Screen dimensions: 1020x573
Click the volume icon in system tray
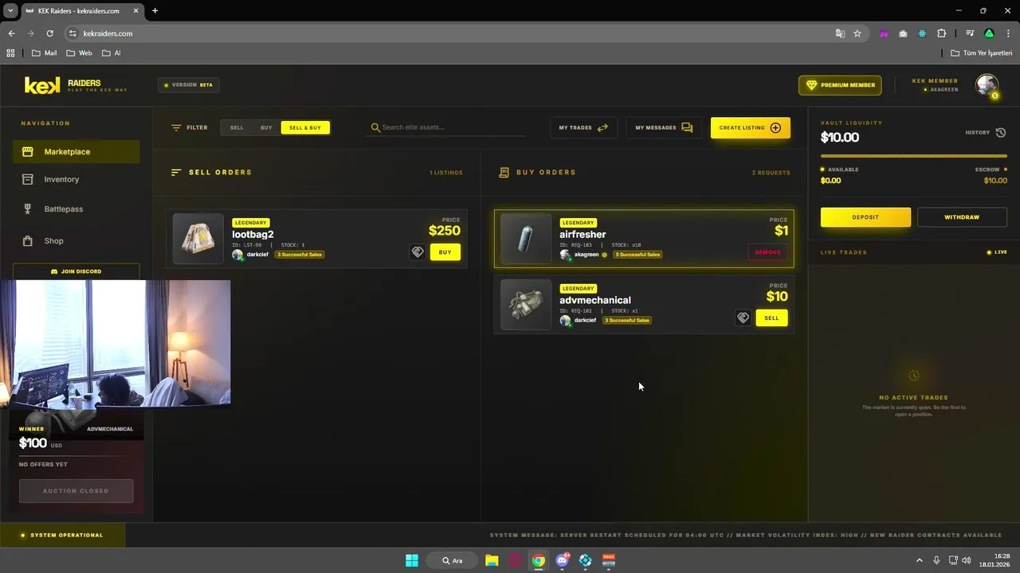point(967,560)
